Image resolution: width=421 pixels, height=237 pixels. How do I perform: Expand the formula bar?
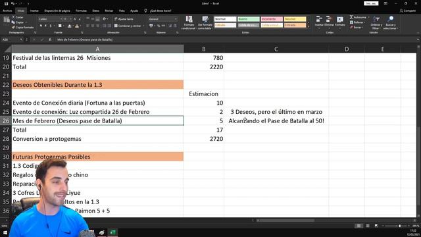point(418,39)
